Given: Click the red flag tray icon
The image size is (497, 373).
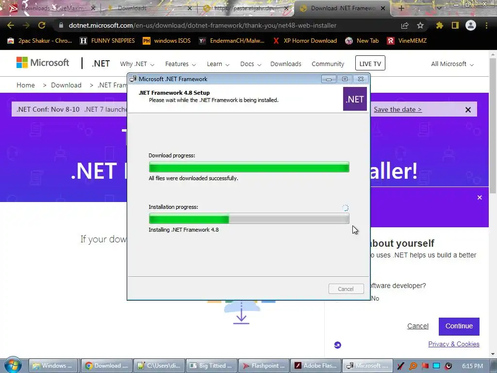Looking at the screenshot, I should point(425,366).
